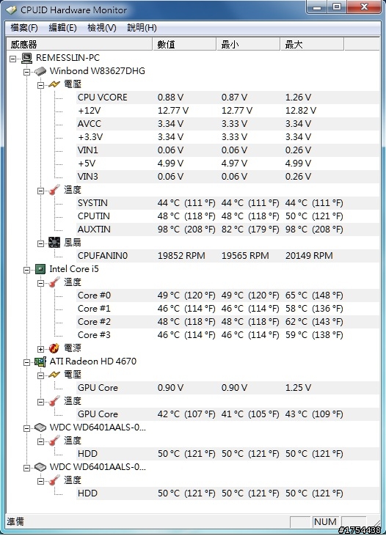Click the voltage lightning icon under Winbond
This screenshot has height=536, width=386.
coord(54,84)
